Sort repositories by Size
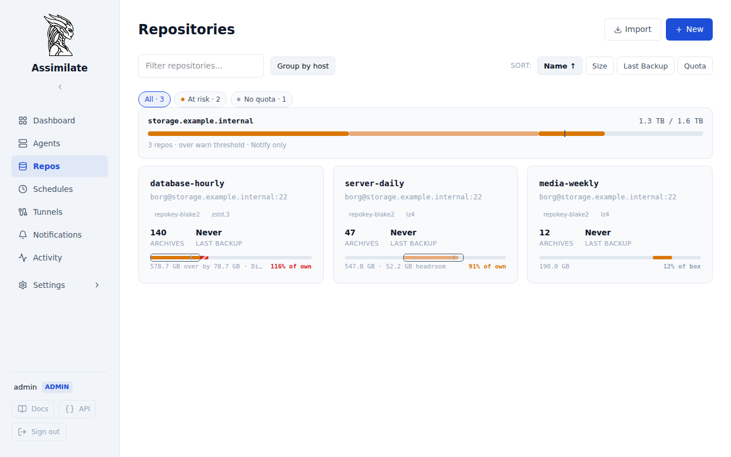The image size is (731, 457). pyautogui.click(x=600, y=66)
